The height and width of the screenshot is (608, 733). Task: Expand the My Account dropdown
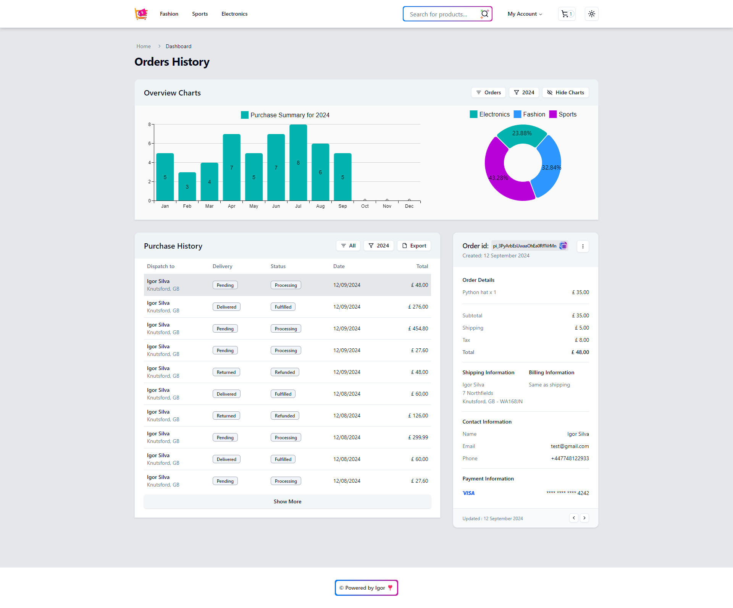tap(525, 14)
